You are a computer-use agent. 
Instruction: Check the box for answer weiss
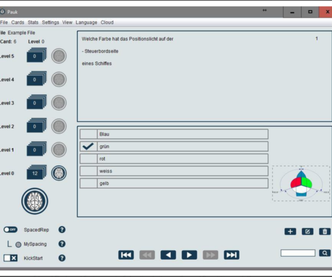(x=89, y=171)
